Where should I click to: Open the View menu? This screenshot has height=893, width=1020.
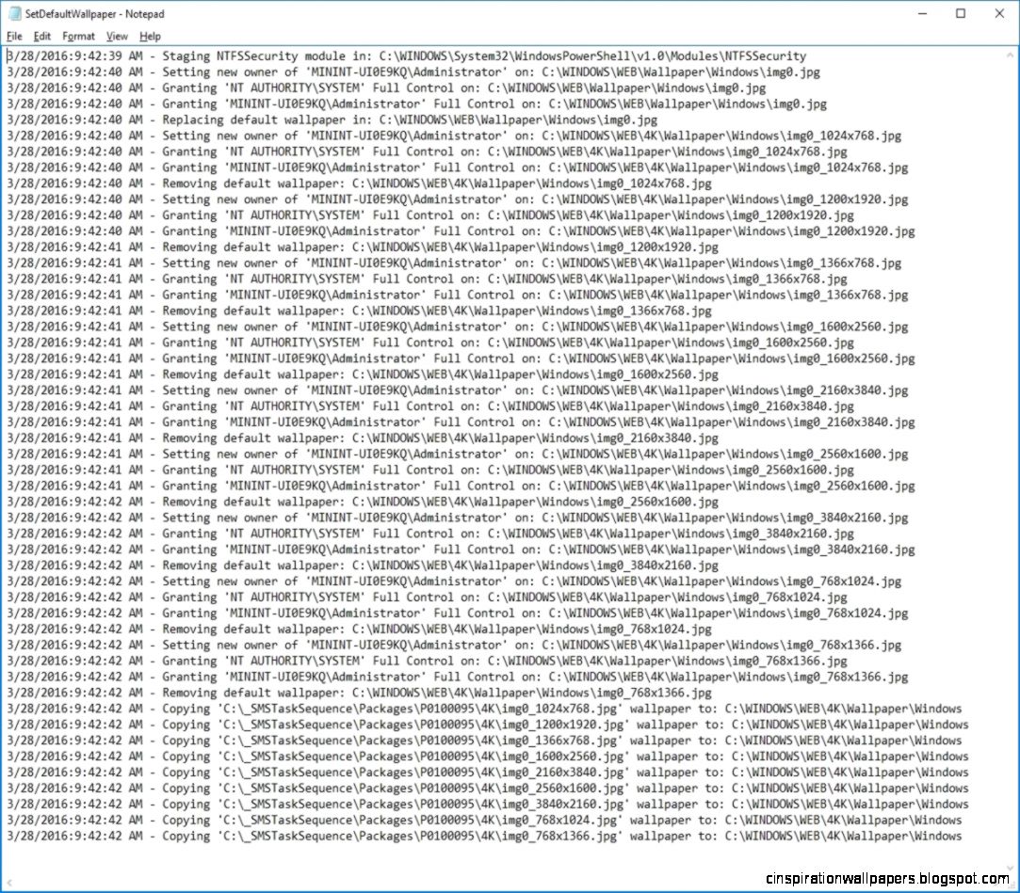[x=117, y=36]
